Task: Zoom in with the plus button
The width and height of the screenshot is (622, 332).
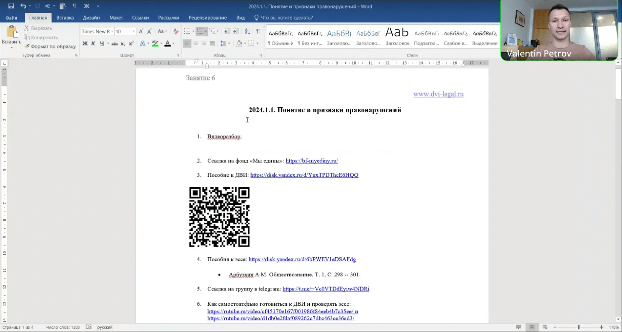Action: click(601, 327)
